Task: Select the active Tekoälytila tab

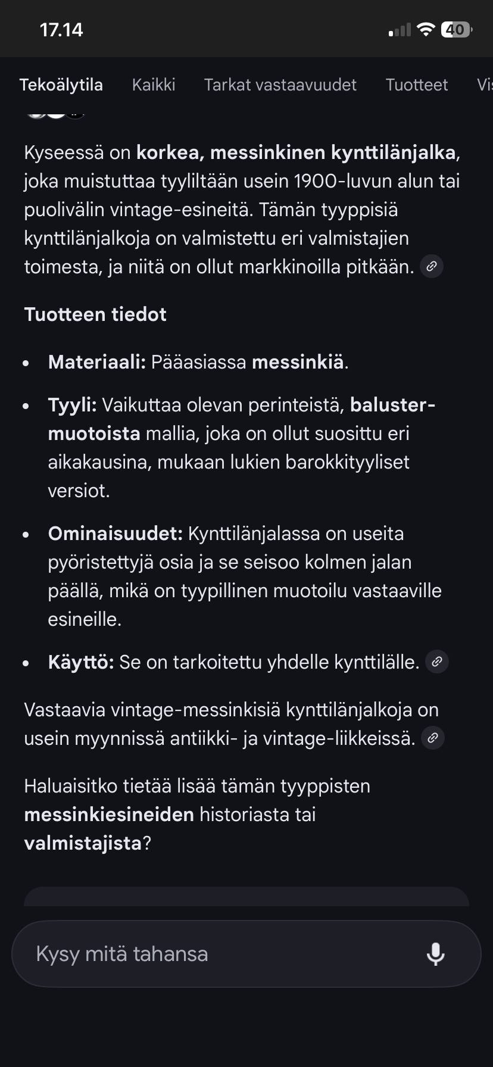Action: (62, 85)
